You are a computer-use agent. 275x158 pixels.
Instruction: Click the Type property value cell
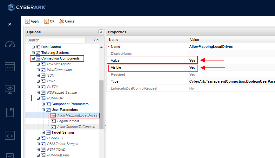click(x=231, y=81)
